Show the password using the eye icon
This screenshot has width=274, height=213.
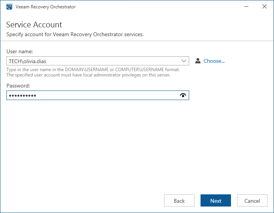183,95
